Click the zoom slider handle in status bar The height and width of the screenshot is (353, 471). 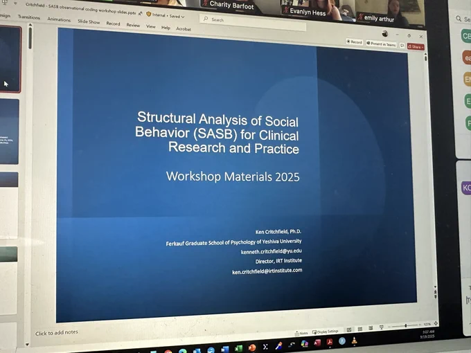[x=406, y=325]
